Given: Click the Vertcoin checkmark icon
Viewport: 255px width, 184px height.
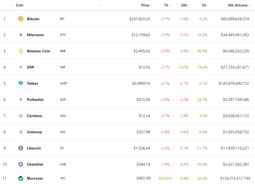Looking at the screenshot, I should (21, 178).
